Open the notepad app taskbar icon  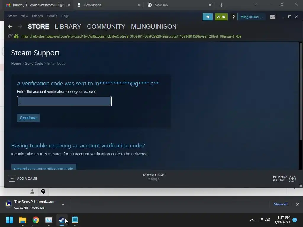[75, 220]
